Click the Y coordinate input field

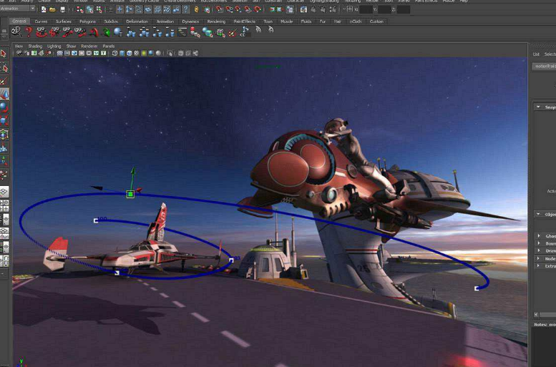pos(385,9)
